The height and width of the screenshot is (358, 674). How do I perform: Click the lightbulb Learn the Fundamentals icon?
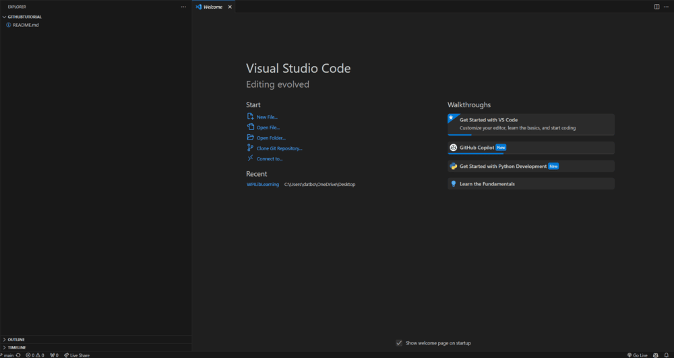[x=453, y=184]
